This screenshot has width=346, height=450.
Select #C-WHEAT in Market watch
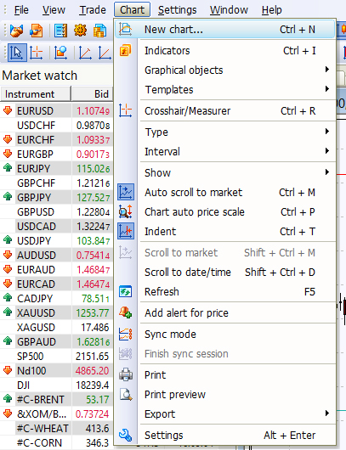43,429
